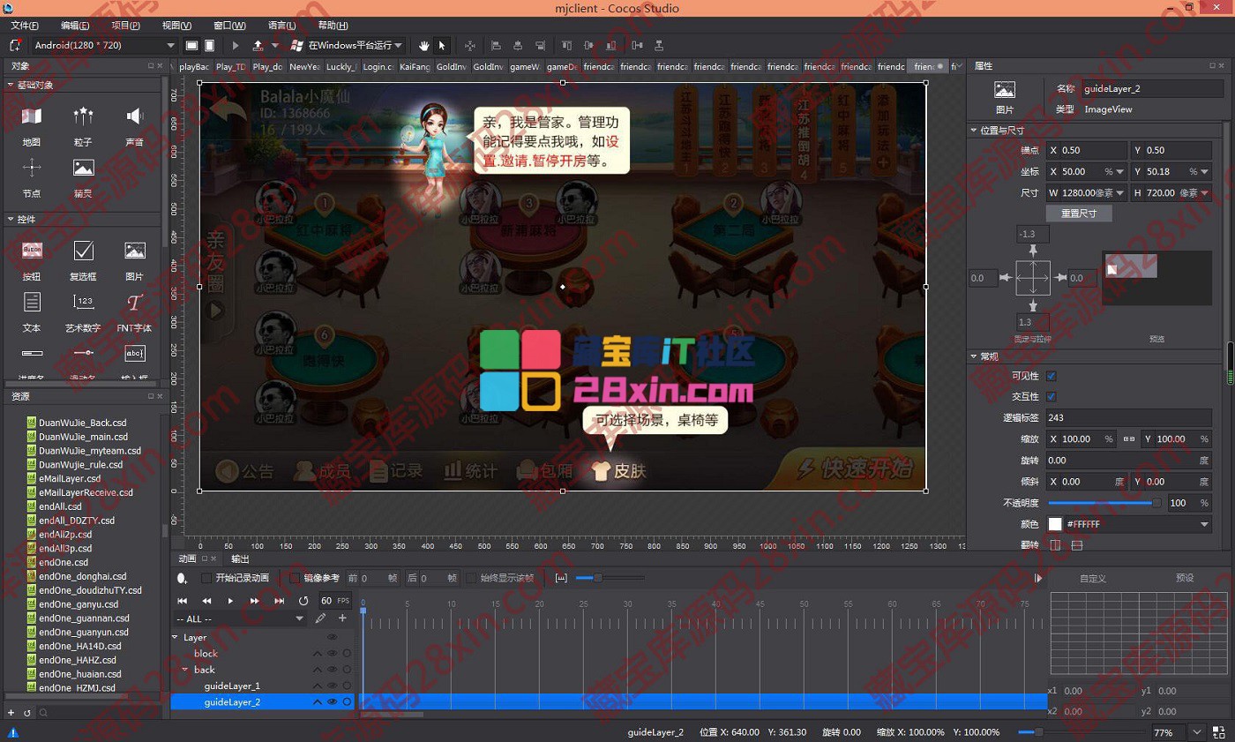Click the portrait orientation icon
Viewport: 1235px width, 742px height.
pos(210,45)
